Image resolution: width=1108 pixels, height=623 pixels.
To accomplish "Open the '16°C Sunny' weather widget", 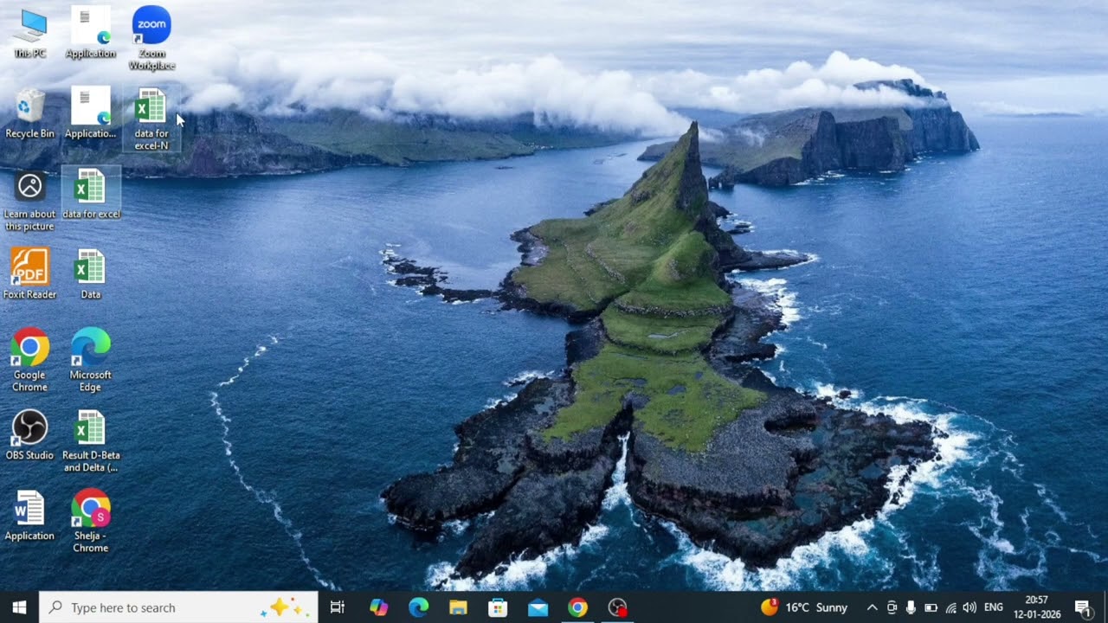I will coord(804,607).
